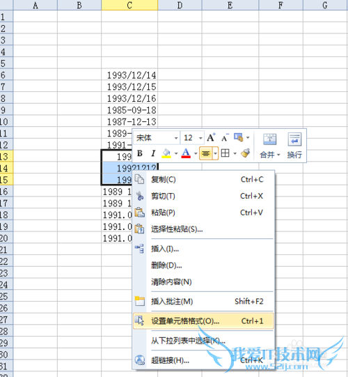Open 设置单元格格式(O)... menu entry
This screenshot has height=377, width=348.
point(203,321)
